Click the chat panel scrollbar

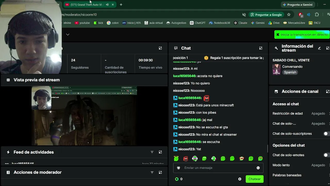point(267,149)
